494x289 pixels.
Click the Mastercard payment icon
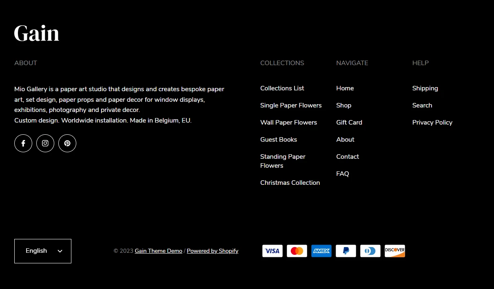click(297, 251)
